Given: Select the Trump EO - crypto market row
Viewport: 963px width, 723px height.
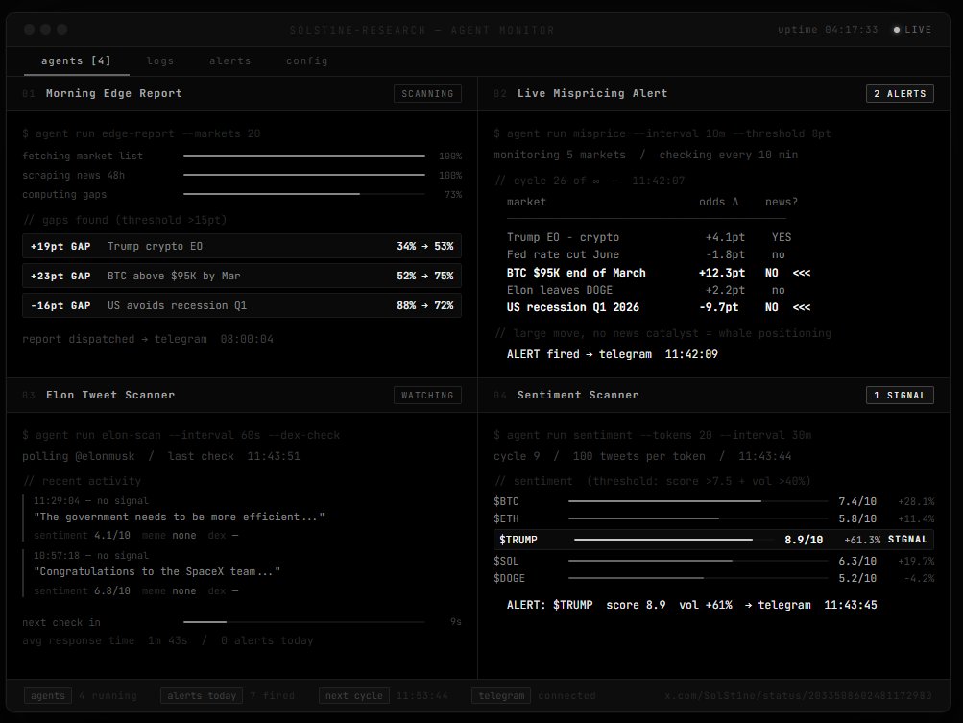Looking at the screenshot, I should (x=649, y=237).
